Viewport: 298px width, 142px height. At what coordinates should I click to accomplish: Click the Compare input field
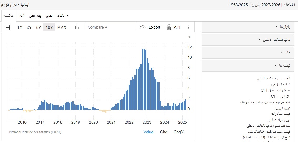point(110,27)
